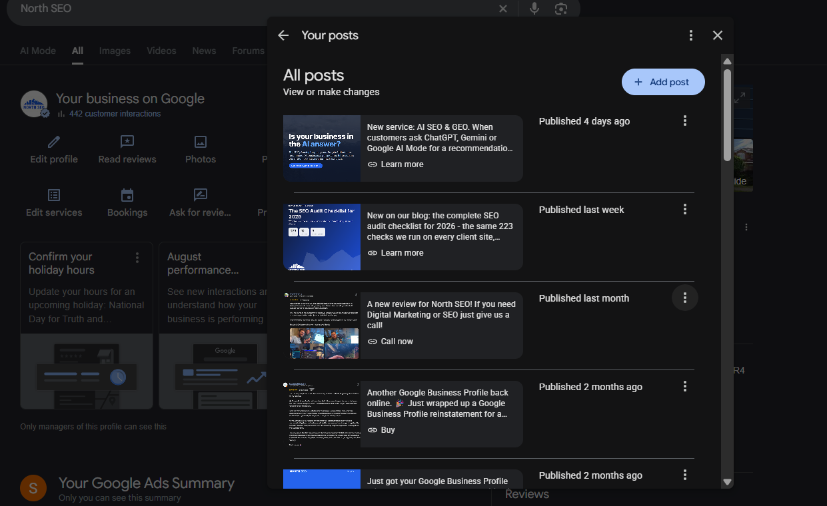The width and height of the screenshot is (827, 506).
Task: Click the Ask for reviews icon
Action: click(201, 195)
